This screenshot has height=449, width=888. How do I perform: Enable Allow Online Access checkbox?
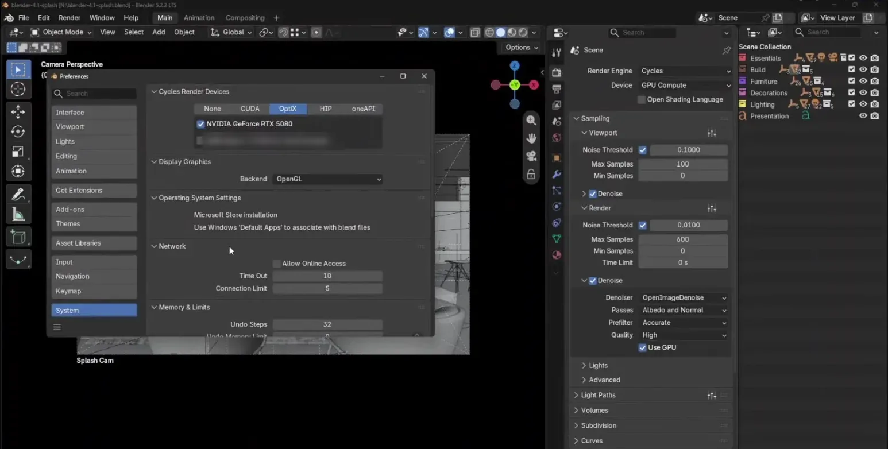click(x=277, y=264)
